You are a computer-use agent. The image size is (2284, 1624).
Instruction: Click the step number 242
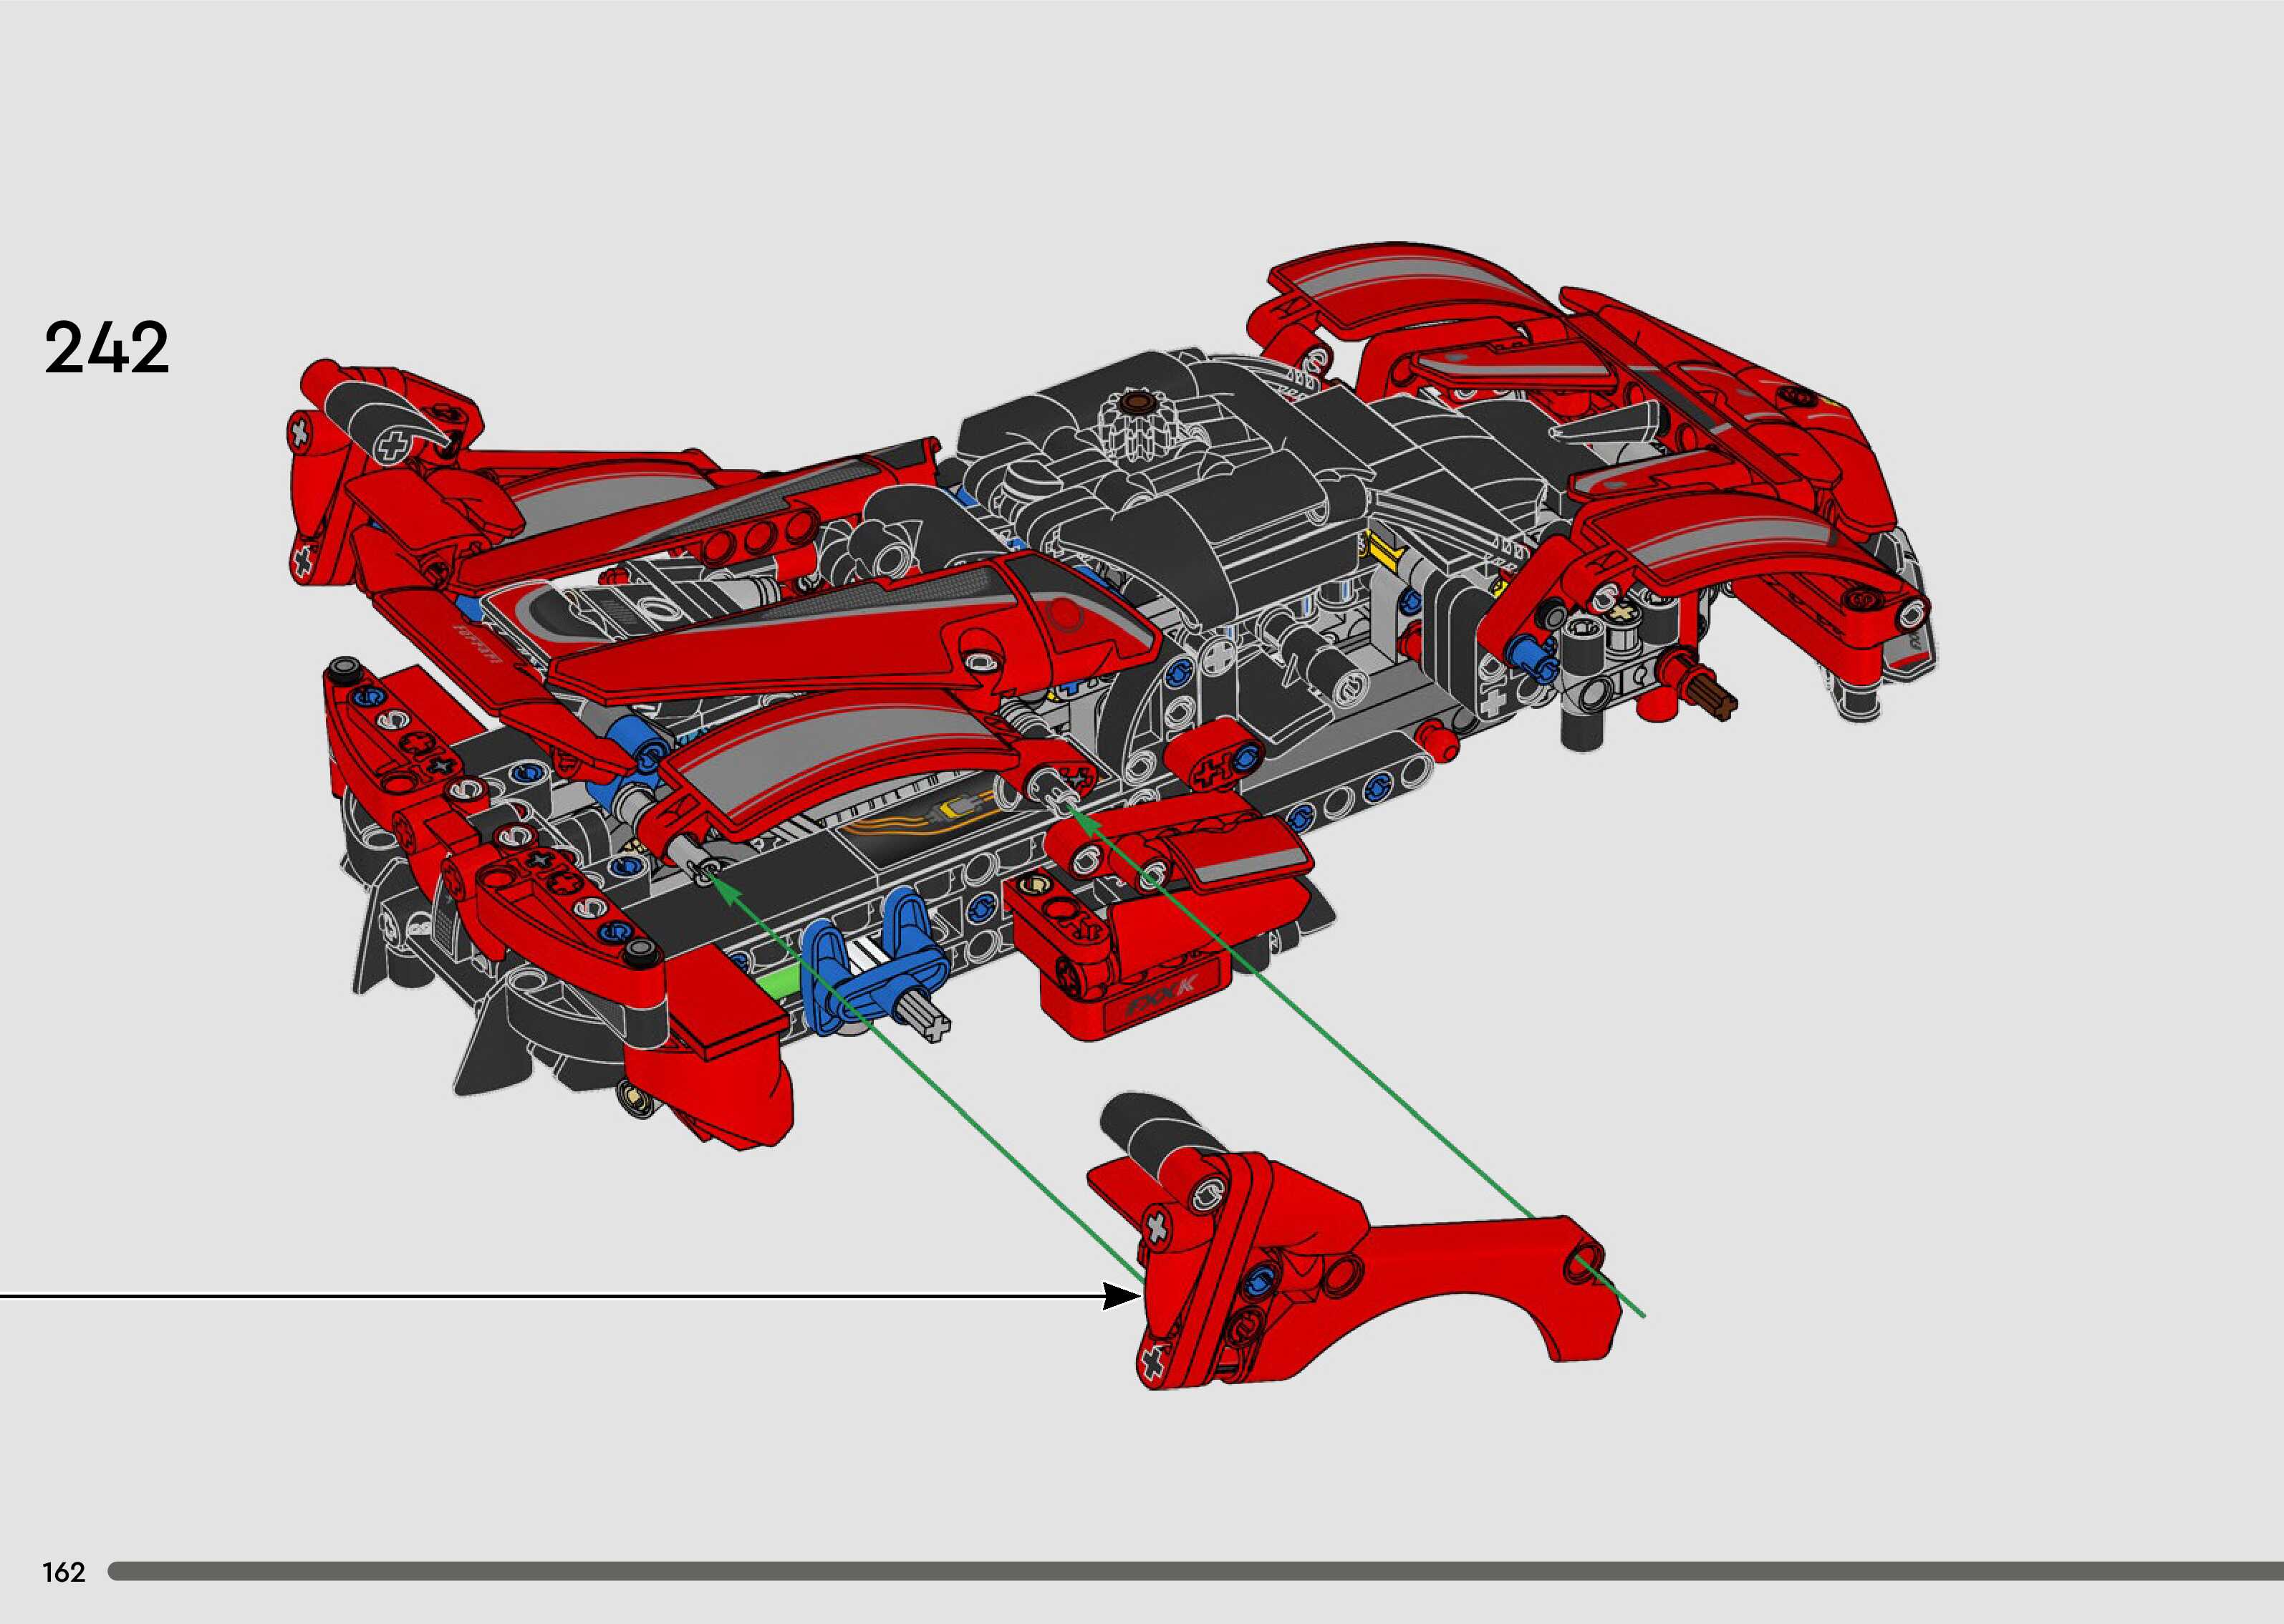tap(107, 349)
